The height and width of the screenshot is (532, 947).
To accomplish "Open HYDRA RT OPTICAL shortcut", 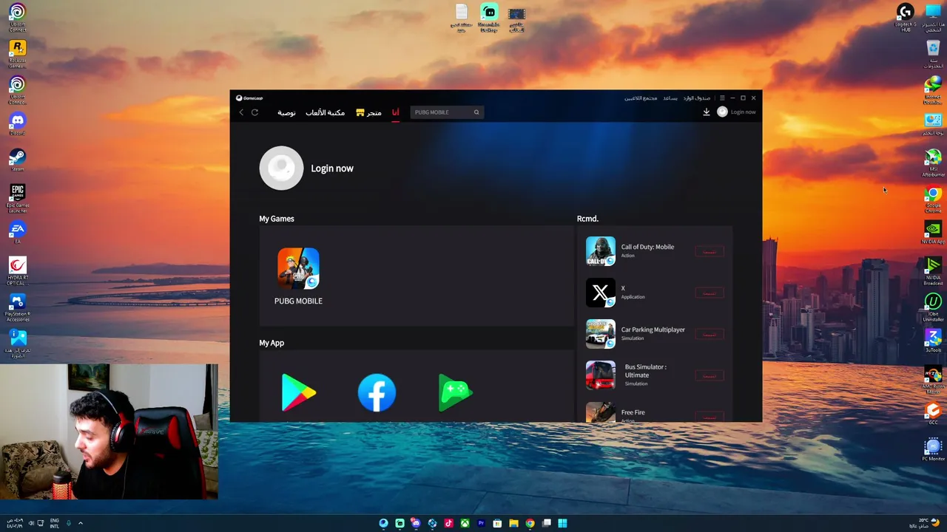I will point(18,270).
